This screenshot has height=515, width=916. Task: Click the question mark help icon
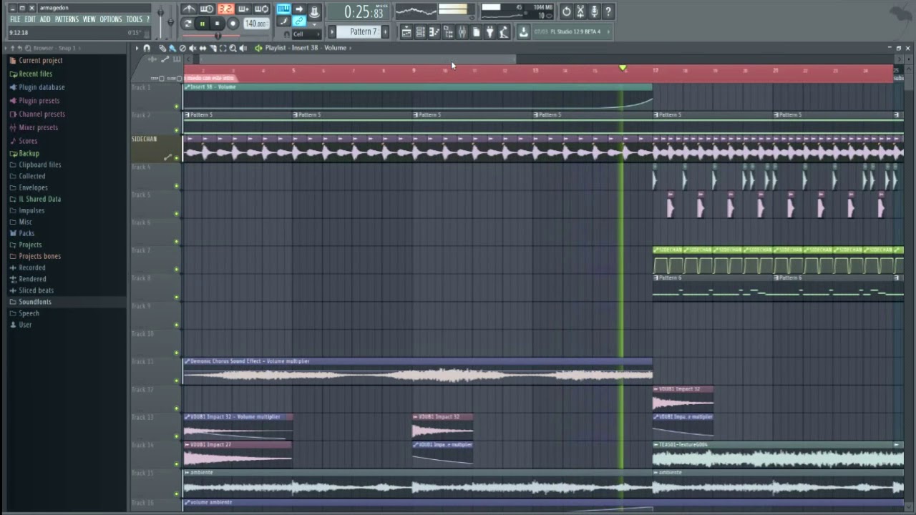608,11
